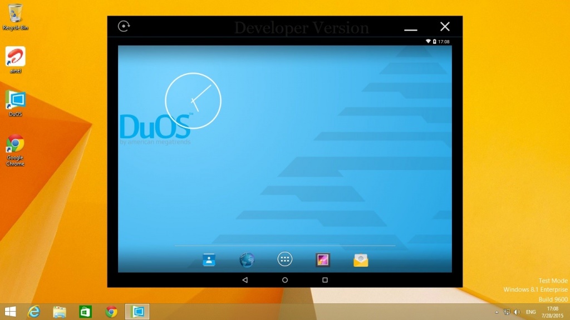Open the volume speaker tray icon
The image size is (570, 320).
pyautogui.click(x=517, y=312)
